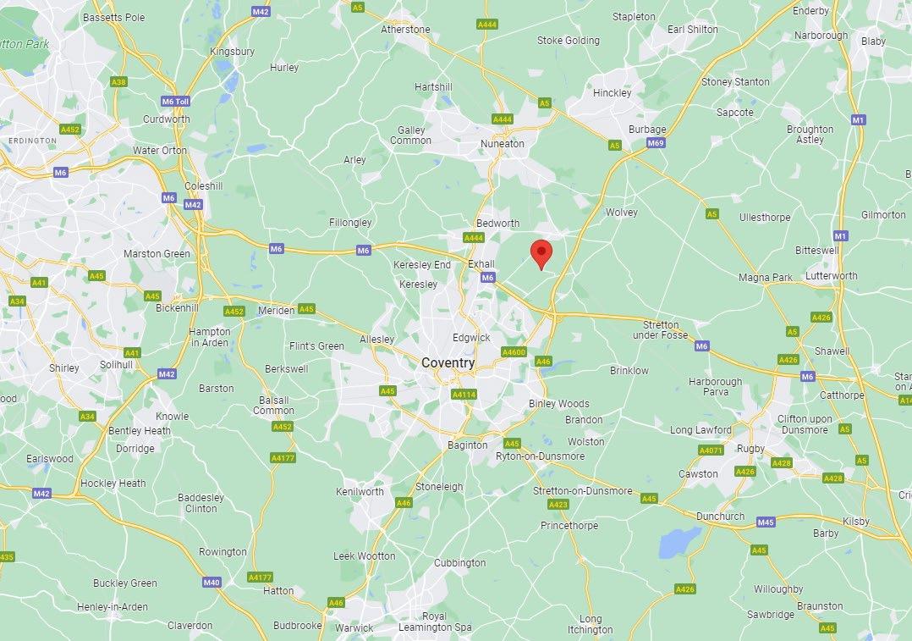Click the Rugby town label

(751, 449)
